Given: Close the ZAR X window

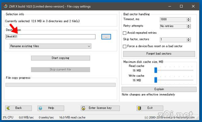Looking at the screenshot, I should coord(193,6).
